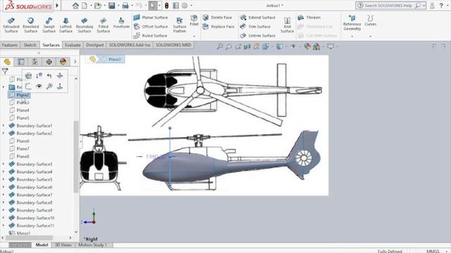Open the DisplayManager tab

(x=63, y=62)
